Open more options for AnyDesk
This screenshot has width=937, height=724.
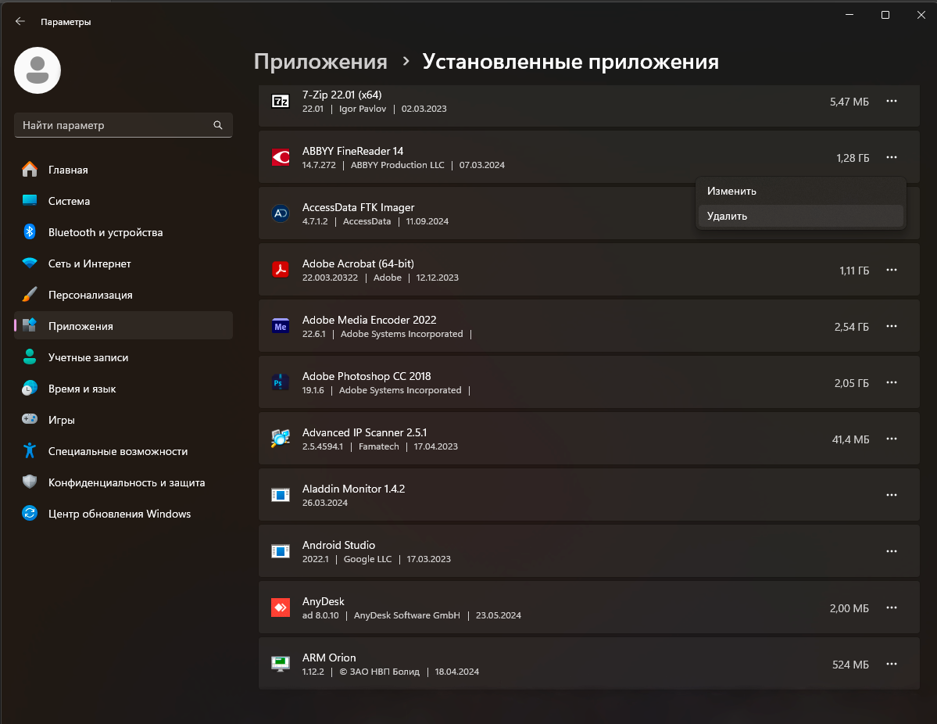(892, 608)
